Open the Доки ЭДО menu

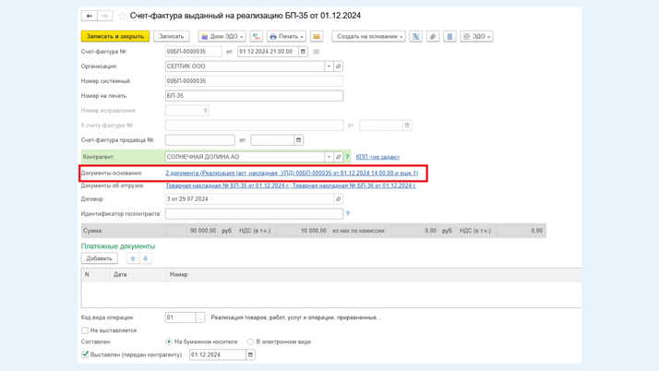[x=222, y=37]
